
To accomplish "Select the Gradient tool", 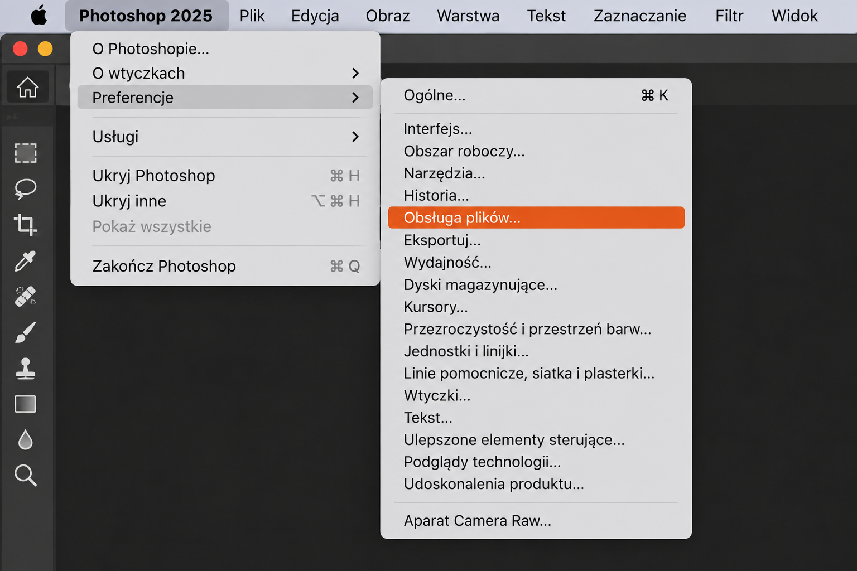I will point(26,404).
